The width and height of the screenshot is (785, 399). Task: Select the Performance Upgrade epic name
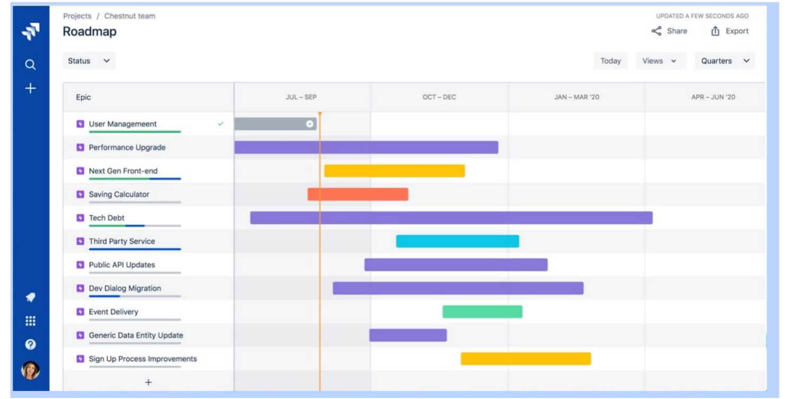tap(127, 147)
